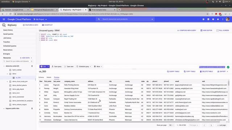
Task: Go back in browser history
Action: pos(3,14)
